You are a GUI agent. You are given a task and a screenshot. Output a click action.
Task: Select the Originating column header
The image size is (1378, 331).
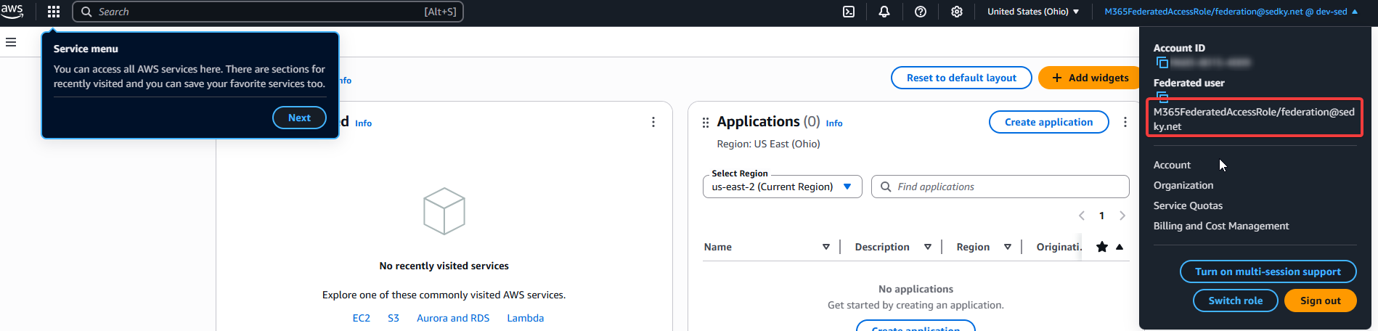pyautogui.click(x=1059, y=247)
